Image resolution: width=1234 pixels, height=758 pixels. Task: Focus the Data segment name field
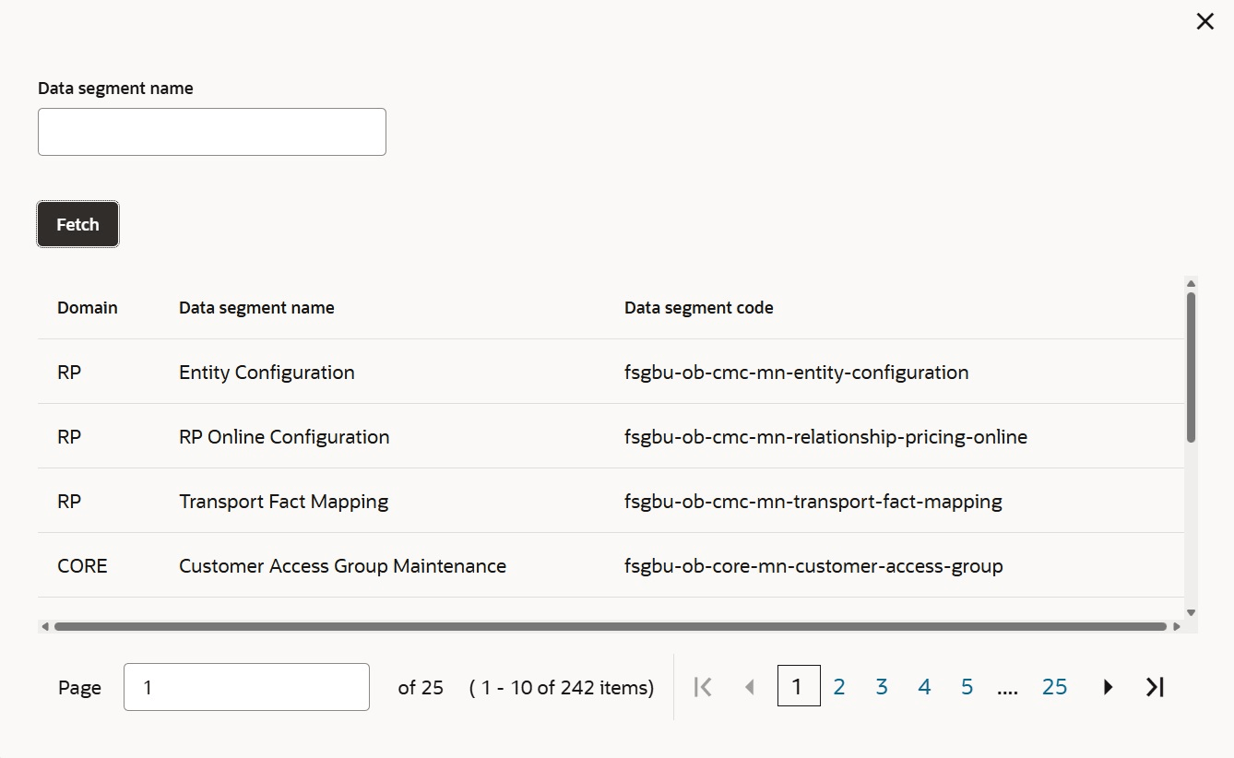(x=211, y=132)
